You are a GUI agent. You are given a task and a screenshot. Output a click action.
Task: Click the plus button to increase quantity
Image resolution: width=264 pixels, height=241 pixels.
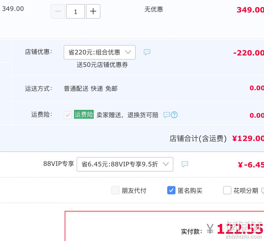(93, 11)
